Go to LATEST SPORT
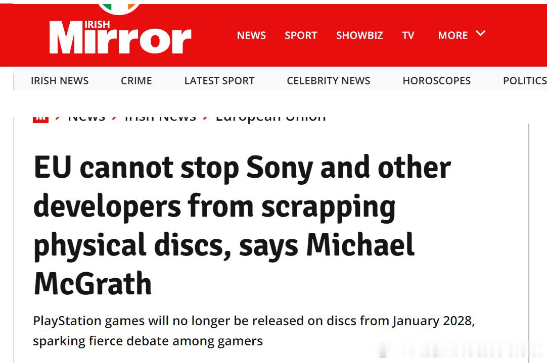 (x=219, y=81)
